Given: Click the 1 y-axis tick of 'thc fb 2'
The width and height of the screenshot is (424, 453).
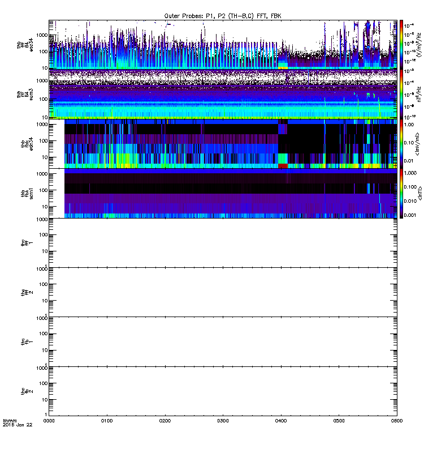Looking at the screenshot, I should coord(46,414).
